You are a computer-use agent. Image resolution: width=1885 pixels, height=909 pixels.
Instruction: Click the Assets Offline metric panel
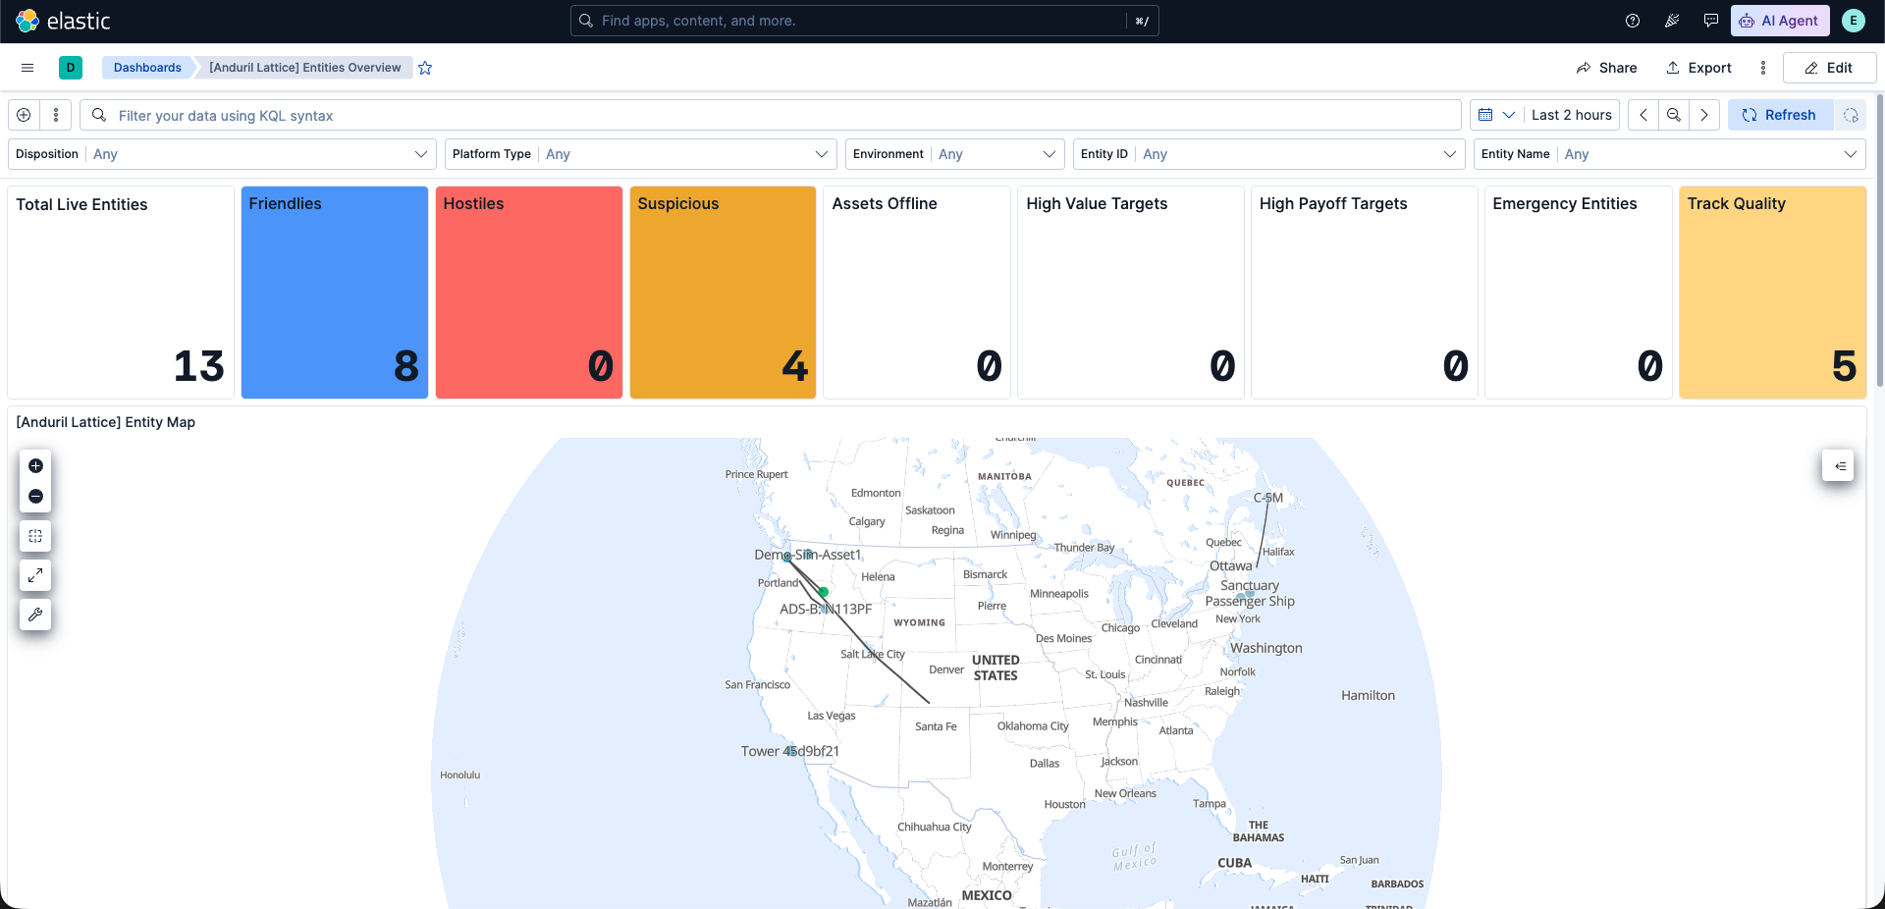(917, 293)
